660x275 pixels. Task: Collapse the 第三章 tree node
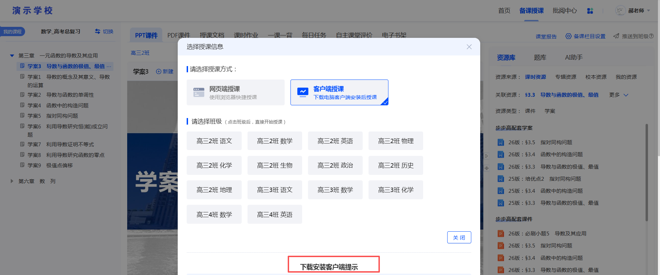pos(12,55)
